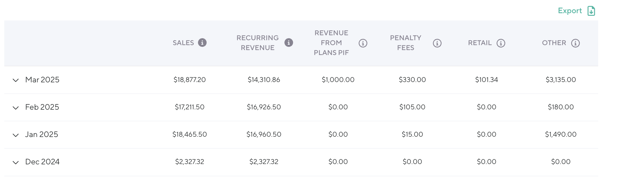619x193 pixels.
Task: Click the Recurring Revenue column header
Action: [257, 43]
